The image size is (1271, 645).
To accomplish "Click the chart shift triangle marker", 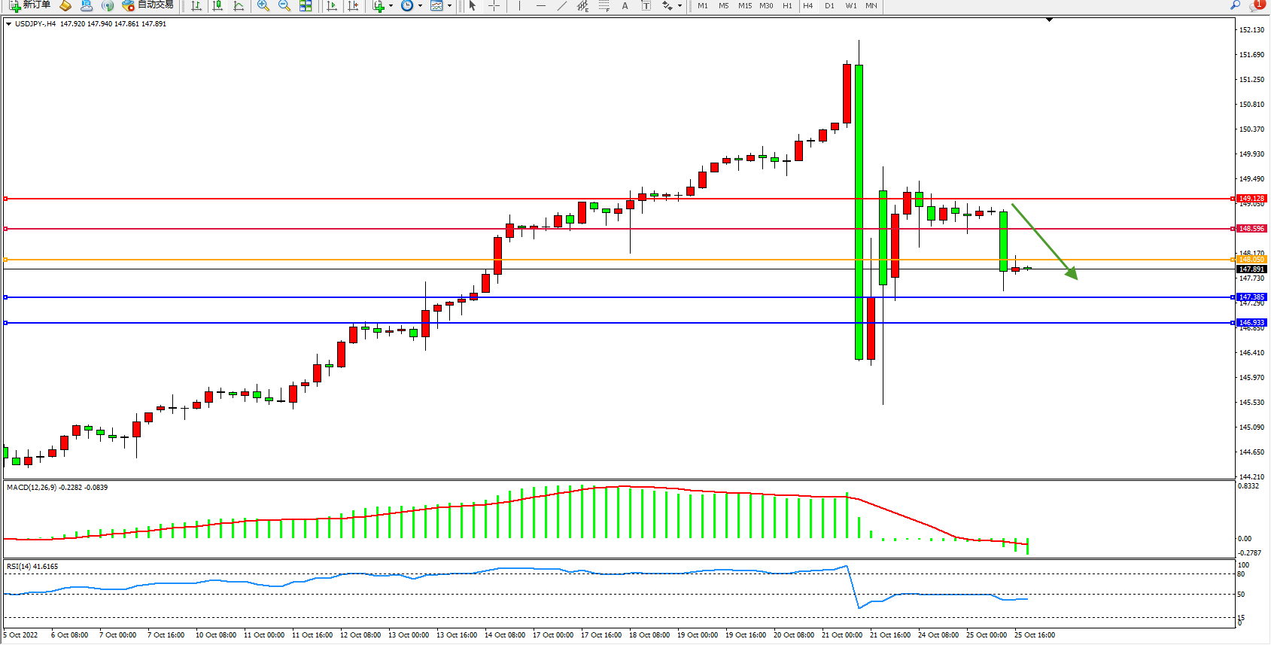I will (x=1049, y=20).
